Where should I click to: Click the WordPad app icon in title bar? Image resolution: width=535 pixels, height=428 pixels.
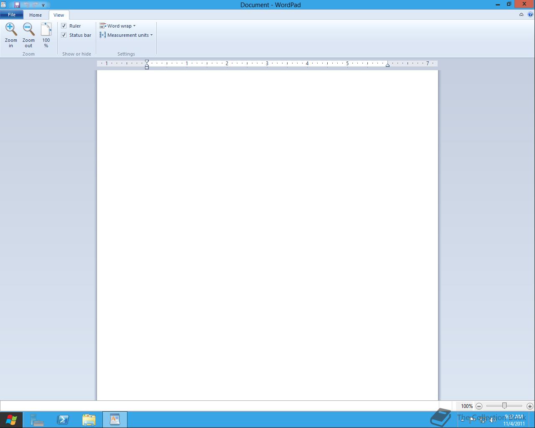(3, 5)
